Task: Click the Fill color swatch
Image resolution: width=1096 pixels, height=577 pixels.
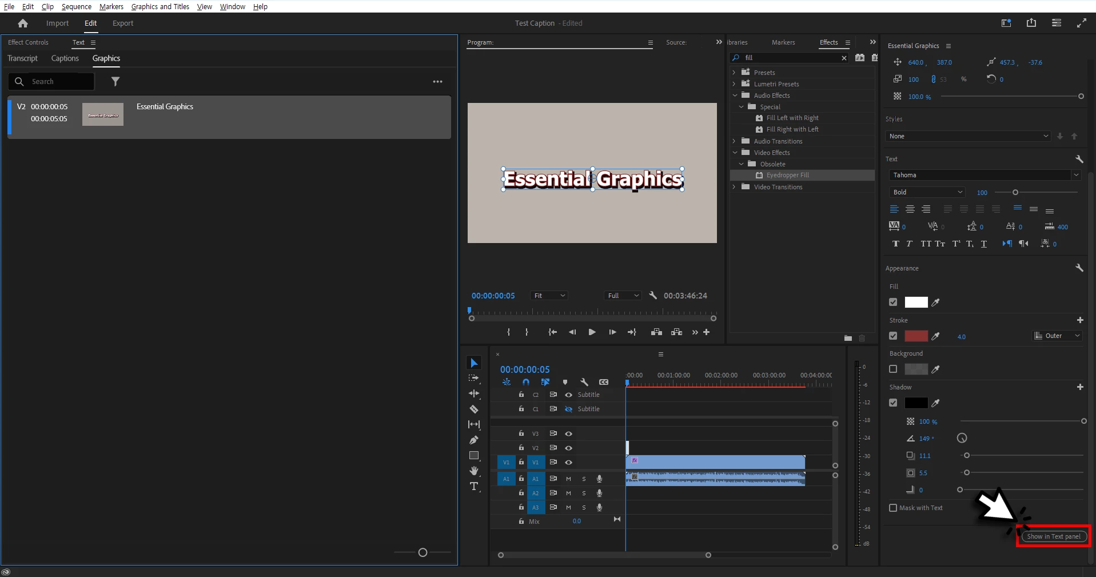Action: pos(916,302)
